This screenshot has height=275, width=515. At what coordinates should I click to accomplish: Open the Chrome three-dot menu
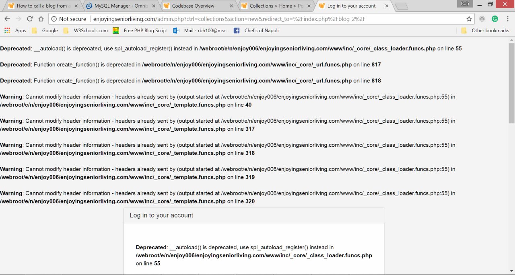507,19
